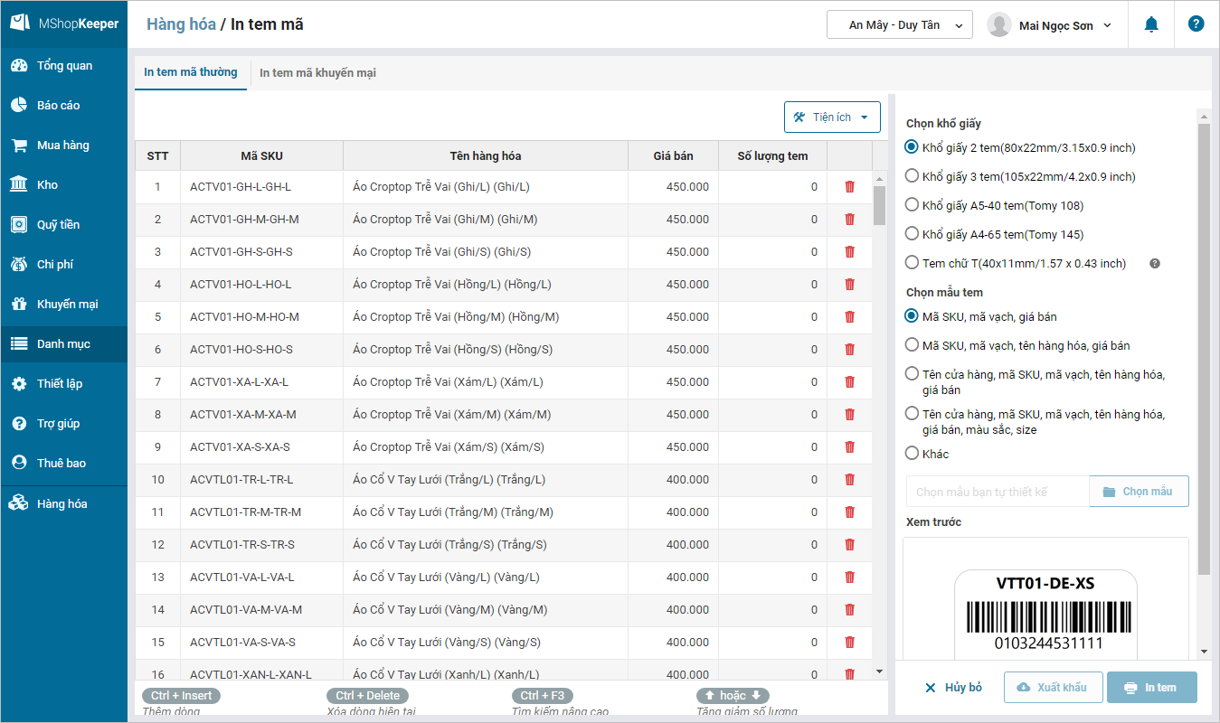Select Mã SKU, mã vạch, tên hàng hóa, giá bán template
The height and width of the screenshot is (723, 1220).
(913, 345)
